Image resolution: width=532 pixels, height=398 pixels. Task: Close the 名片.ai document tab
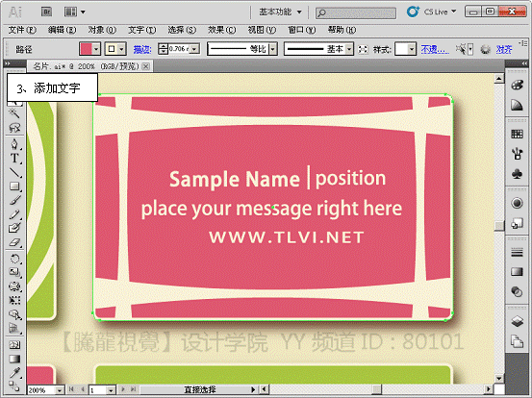tap(145, 66)
